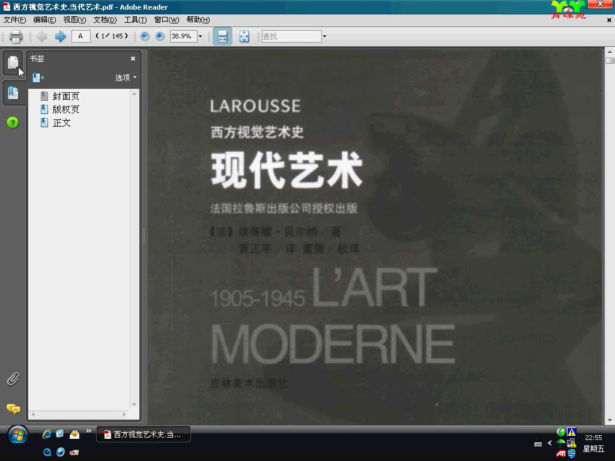
Task: Click the page number input field
Action: [81, 36]
